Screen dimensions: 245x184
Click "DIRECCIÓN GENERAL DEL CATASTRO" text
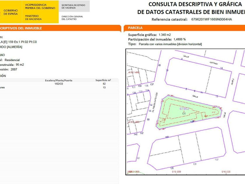(x=72, y=18)
